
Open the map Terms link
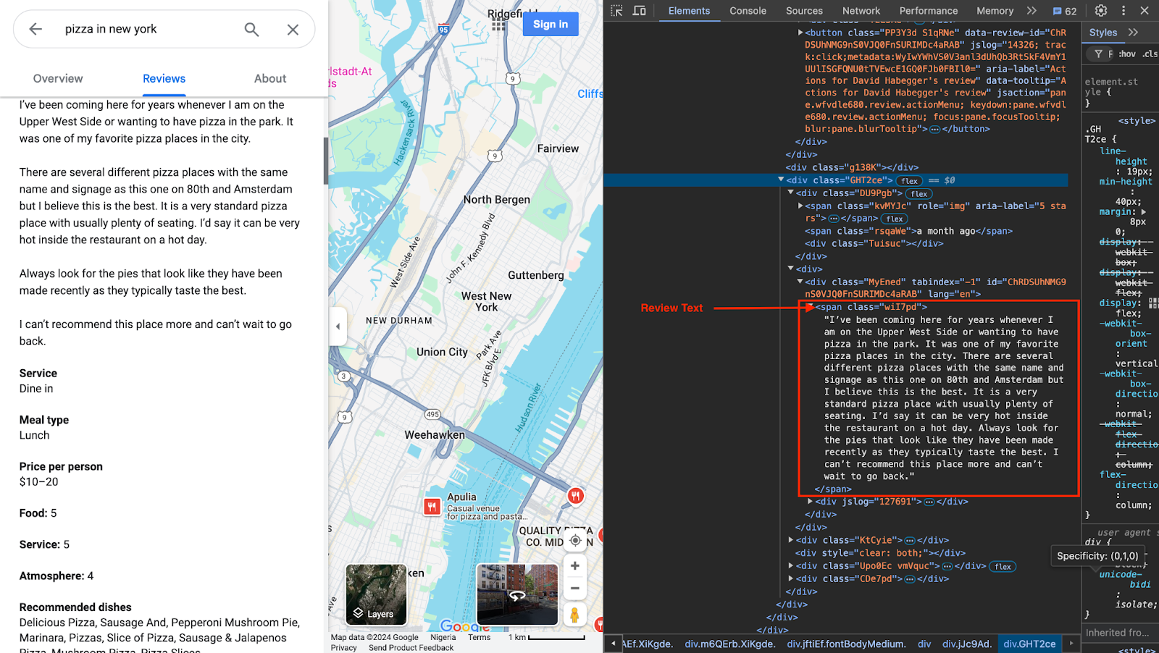479,637
